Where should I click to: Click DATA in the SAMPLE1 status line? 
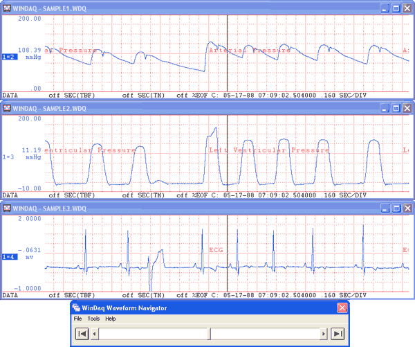tap(10, 95)
